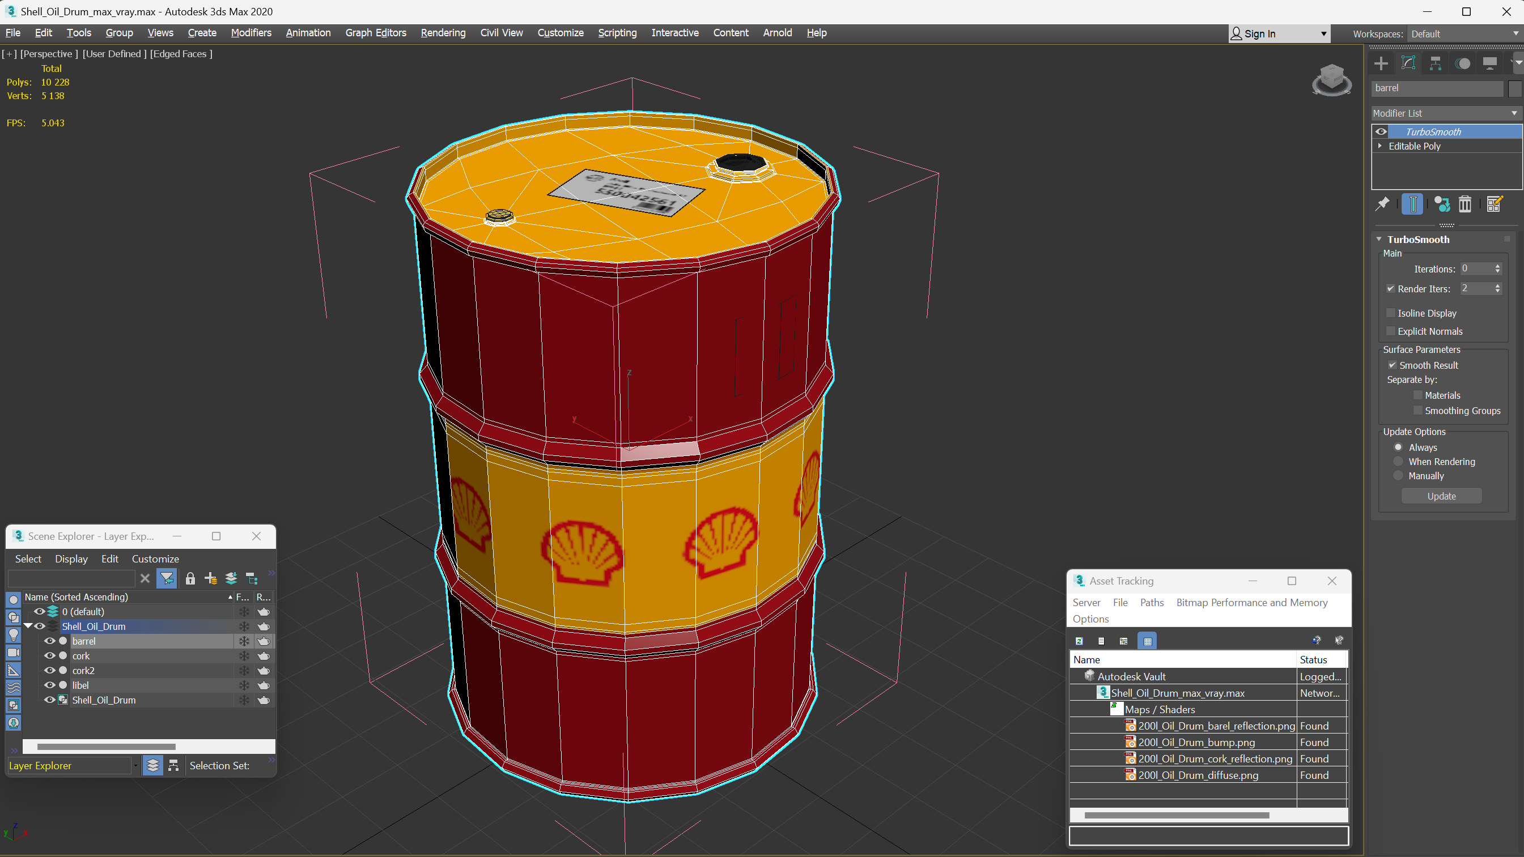Click the object color swatch beside barrel
1524x857 pixels.
(x=1514, y=88)
